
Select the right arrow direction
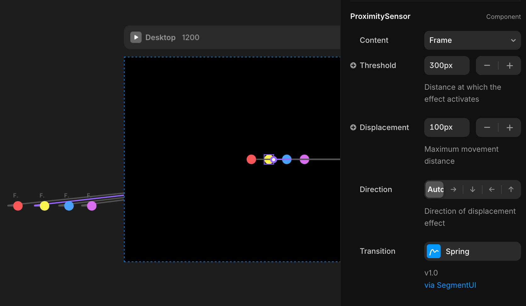pyautogui.click(x=453, y=190)
